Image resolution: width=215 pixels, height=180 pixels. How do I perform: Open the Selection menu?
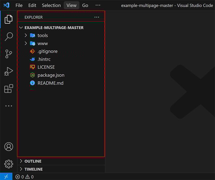(51, 5)
